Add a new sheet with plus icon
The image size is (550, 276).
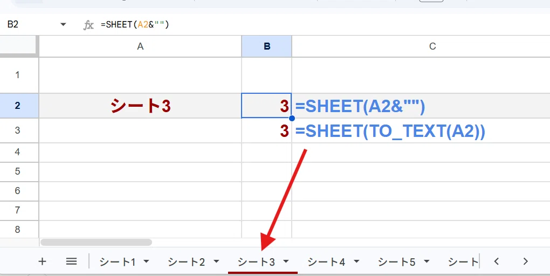[42, 261]
